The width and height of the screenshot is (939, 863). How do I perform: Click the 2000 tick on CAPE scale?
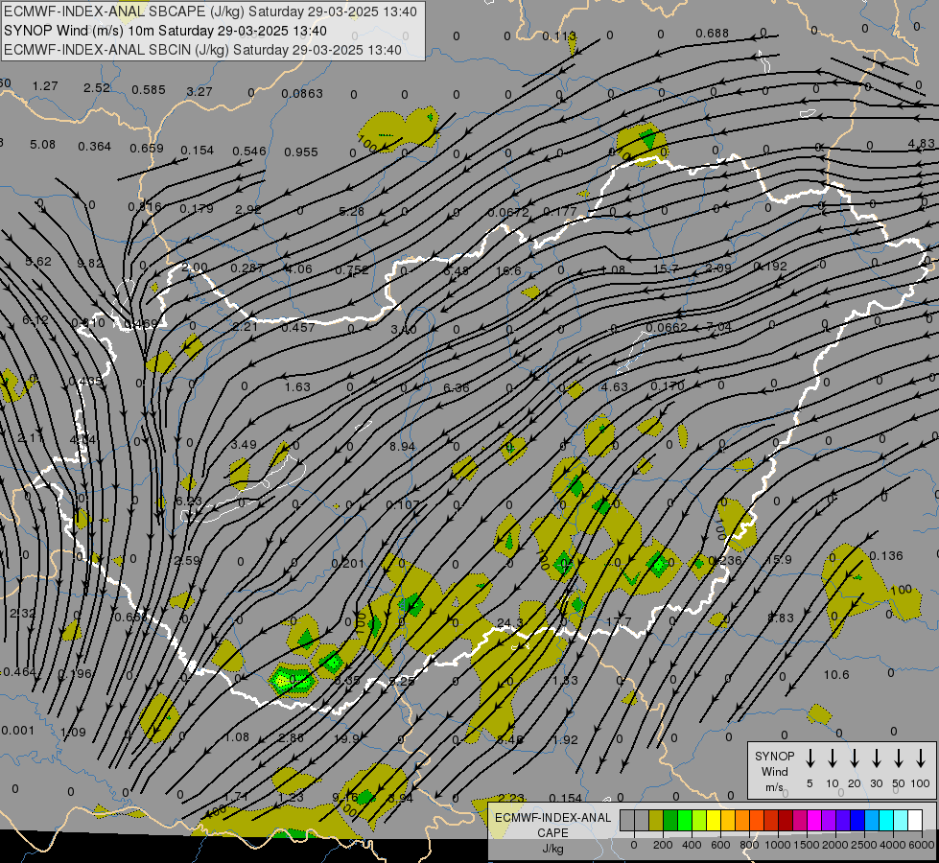tap(834, 845)
